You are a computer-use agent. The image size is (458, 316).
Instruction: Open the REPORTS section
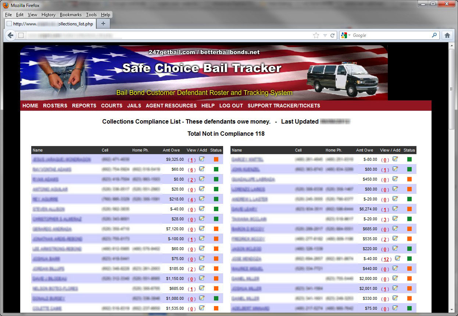(x=84, y=106)
